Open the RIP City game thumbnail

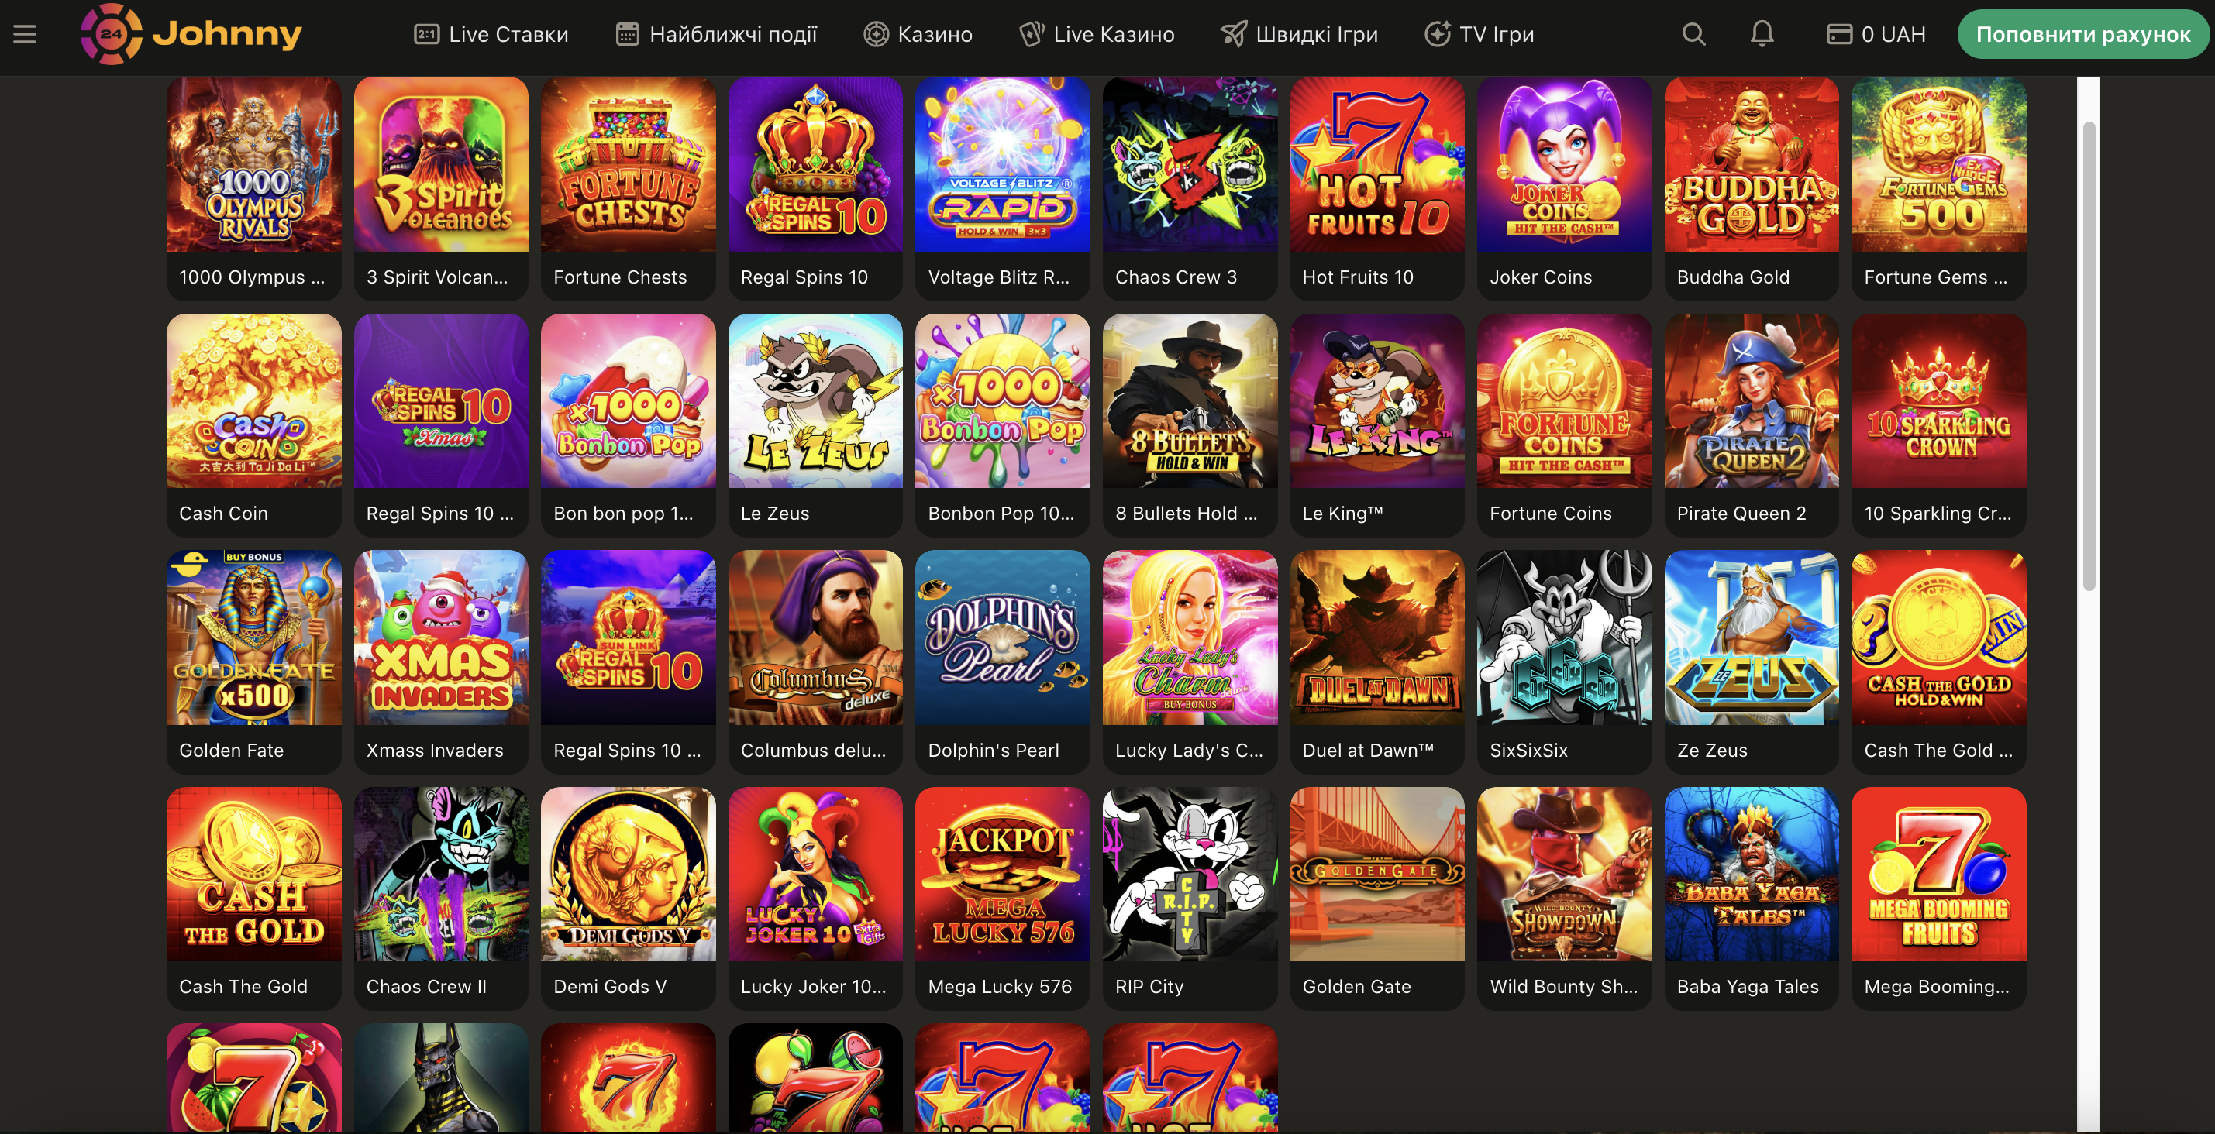[1190, 874]
